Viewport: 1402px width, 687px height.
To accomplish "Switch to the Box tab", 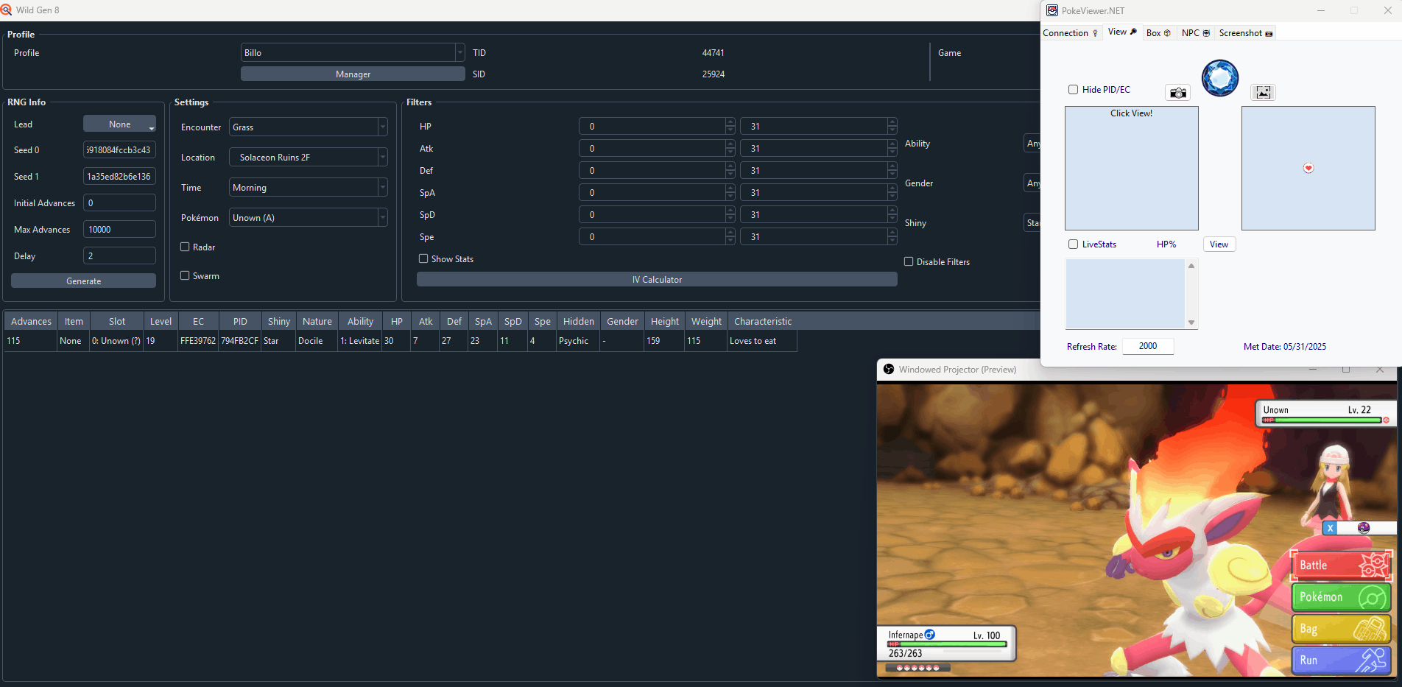I will pos(1158,33).
